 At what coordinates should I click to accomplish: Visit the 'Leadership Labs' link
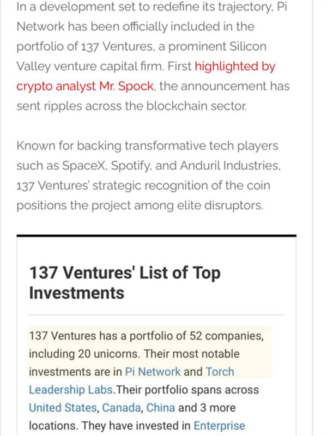pyautogui.click(x=71, y=390)
